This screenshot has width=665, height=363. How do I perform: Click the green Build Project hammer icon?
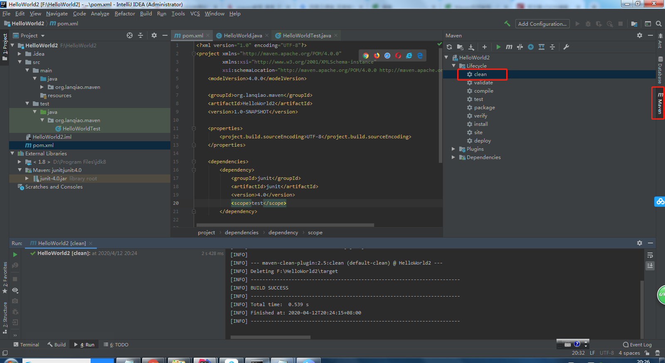pos(507,24)
